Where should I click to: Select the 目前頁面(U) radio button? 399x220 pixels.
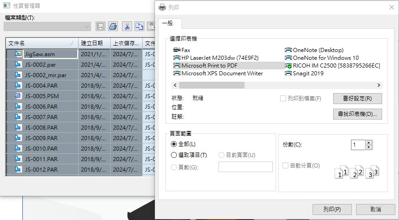click(221, 155)
